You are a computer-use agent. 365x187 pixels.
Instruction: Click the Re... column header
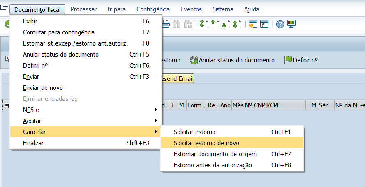click(213, 105)
